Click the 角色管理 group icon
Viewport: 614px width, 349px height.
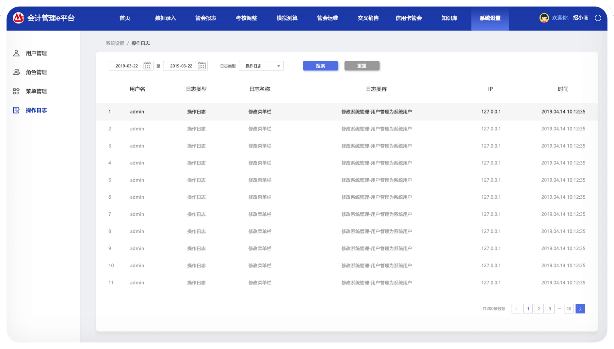click(16, 72)
